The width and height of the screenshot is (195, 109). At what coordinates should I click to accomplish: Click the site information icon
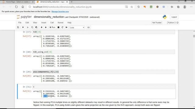[30, 7]
